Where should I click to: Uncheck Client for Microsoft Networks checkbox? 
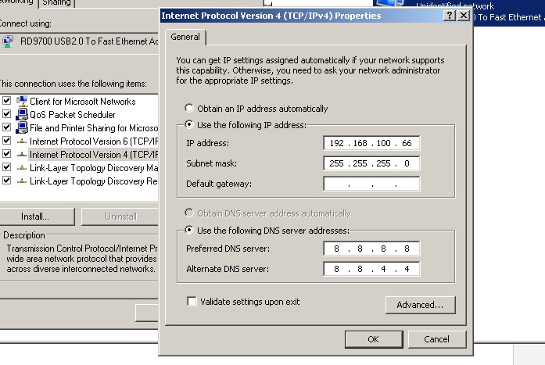[6, 101]
